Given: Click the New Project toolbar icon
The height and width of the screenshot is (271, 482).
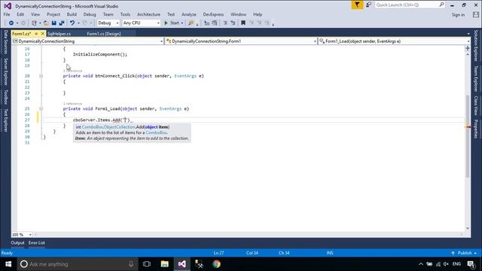Looking at the screenshot, I should coord(34,23).
